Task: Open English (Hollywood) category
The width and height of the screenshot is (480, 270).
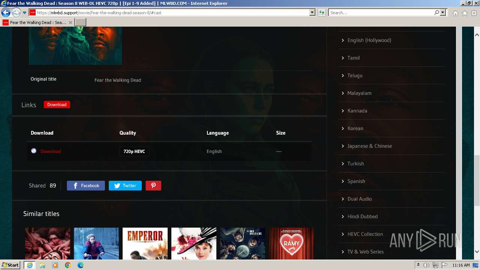Action: [369, 40]
